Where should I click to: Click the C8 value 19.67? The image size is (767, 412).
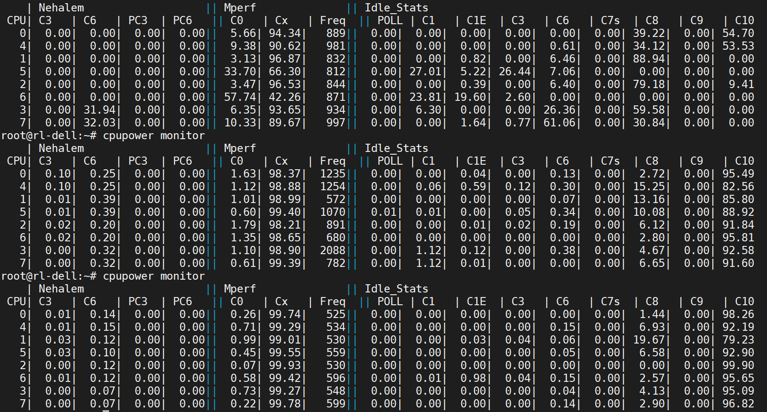click(x=648, y=340)
